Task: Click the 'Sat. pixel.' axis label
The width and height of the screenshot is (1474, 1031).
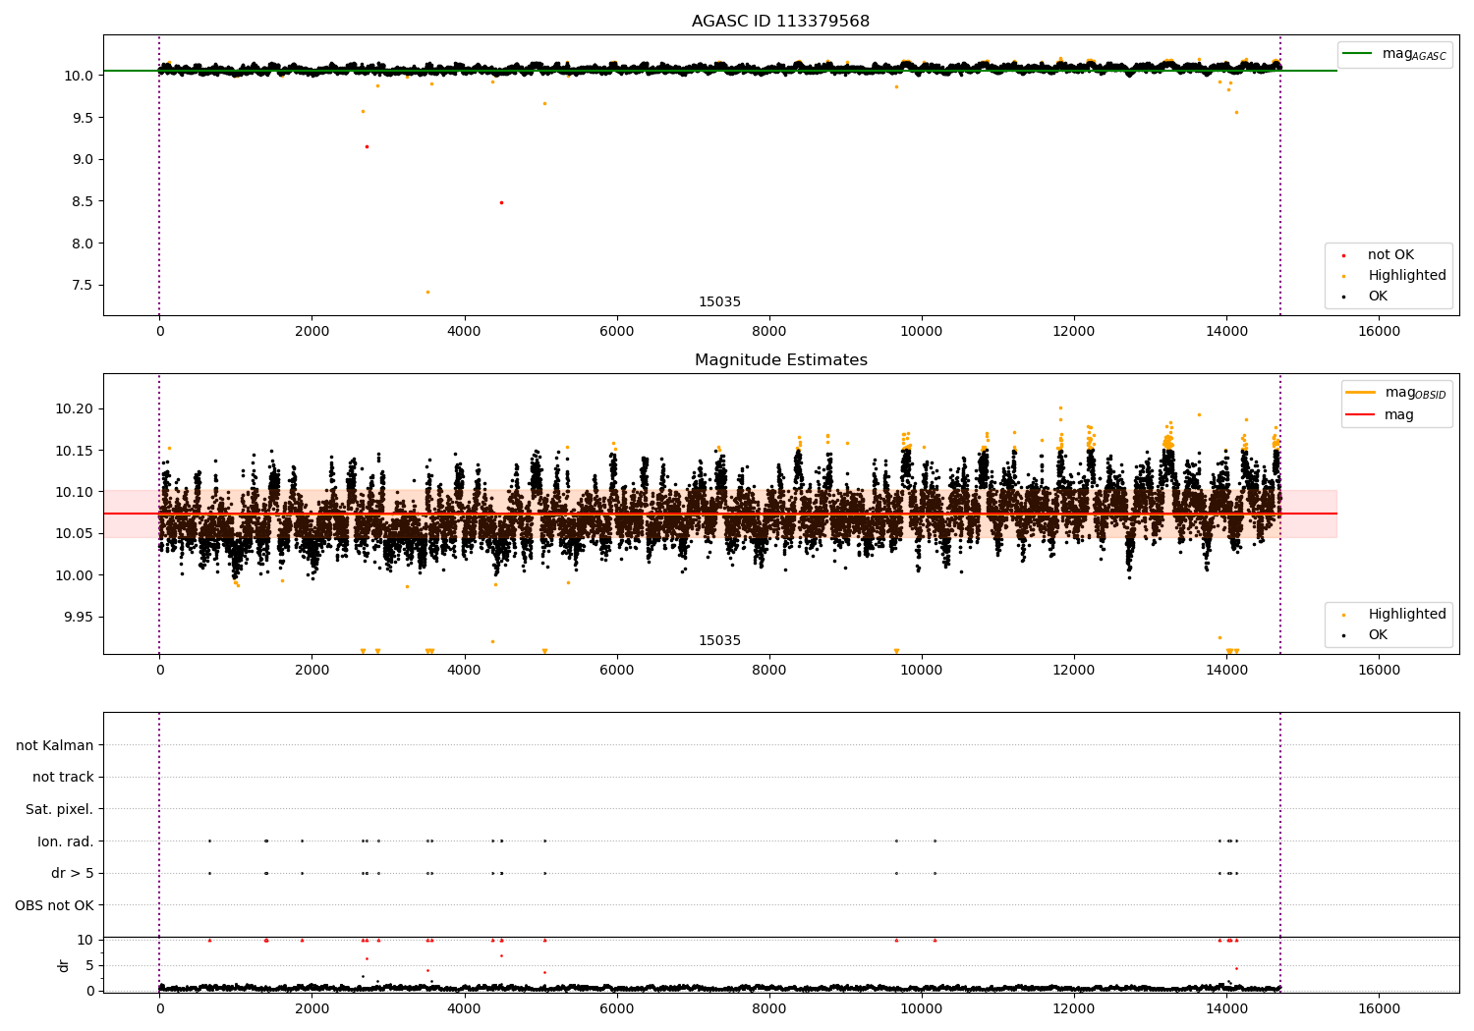Action: pos(60,809)
